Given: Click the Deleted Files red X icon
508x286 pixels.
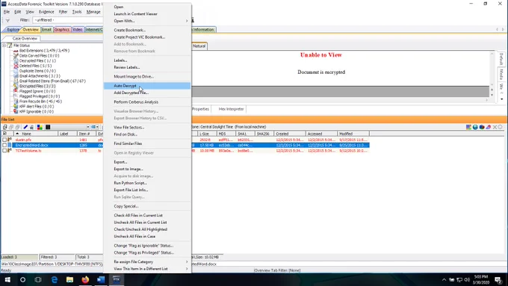Looking at the screenshot, I should pos(16,66).
